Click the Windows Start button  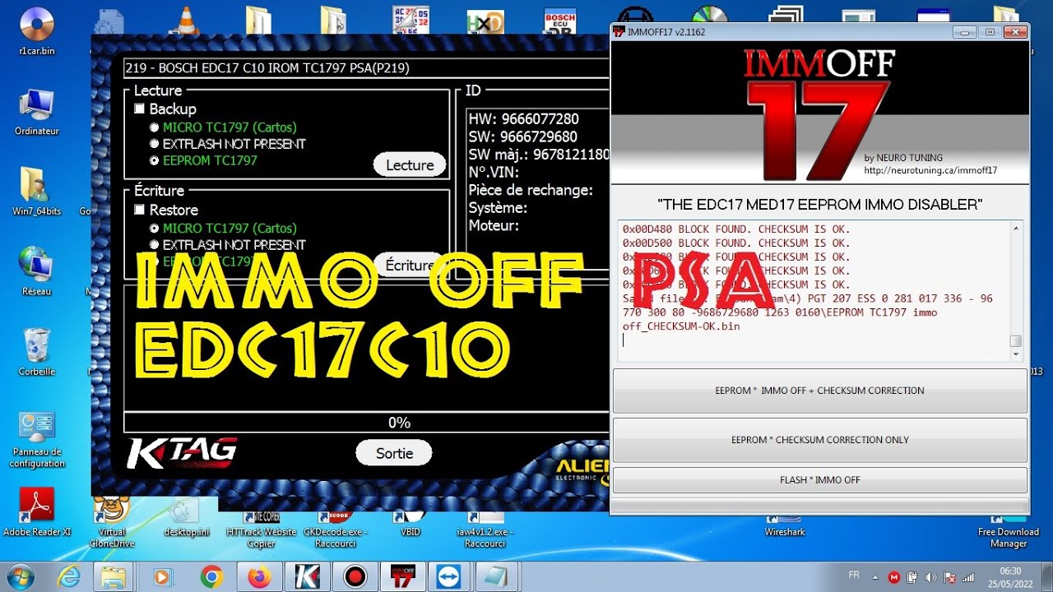point(20,576)
